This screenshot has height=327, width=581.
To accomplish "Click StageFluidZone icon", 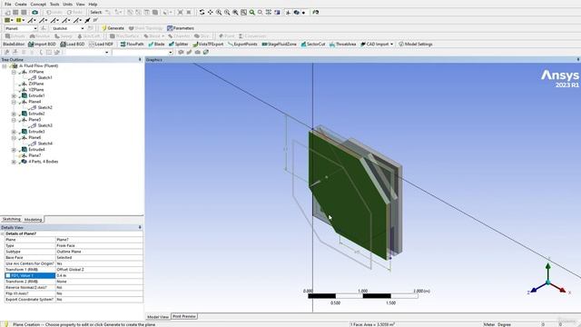I will click(279, 45).
